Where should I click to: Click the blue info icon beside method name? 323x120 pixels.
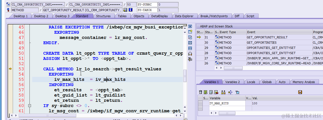[130, 10]
